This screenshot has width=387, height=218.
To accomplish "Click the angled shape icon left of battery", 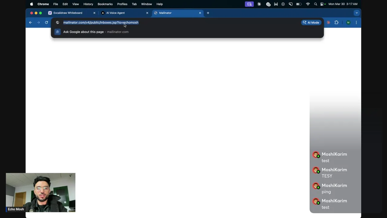I will [x=291, y=4].
